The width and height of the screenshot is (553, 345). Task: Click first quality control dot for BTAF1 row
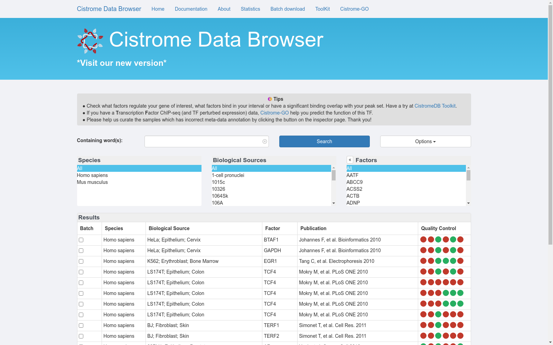(423, 240)
